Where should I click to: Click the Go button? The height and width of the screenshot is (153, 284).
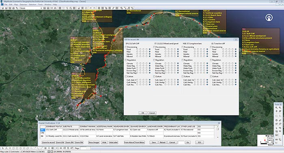coord(187,143)
